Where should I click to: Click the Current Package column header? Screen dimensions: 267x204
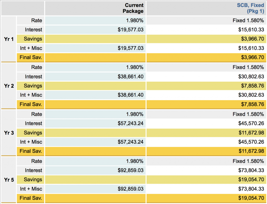pos(134,8)
